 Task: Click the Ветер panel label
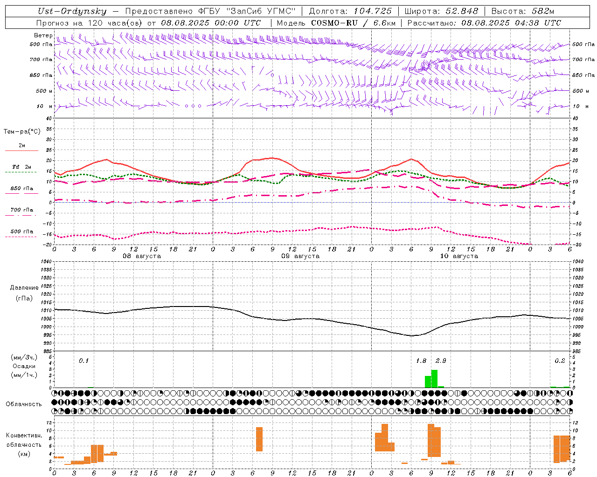[43, 35]
